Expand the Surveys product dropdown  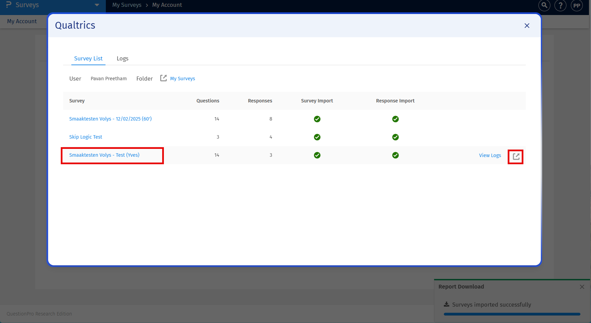[97, 5]
